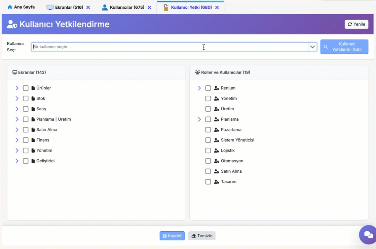The height and width of the screenshot is (249, 376).
Task: Click Kullanıcı Yetkilerini Getir button
Action: tap(344, 47)
